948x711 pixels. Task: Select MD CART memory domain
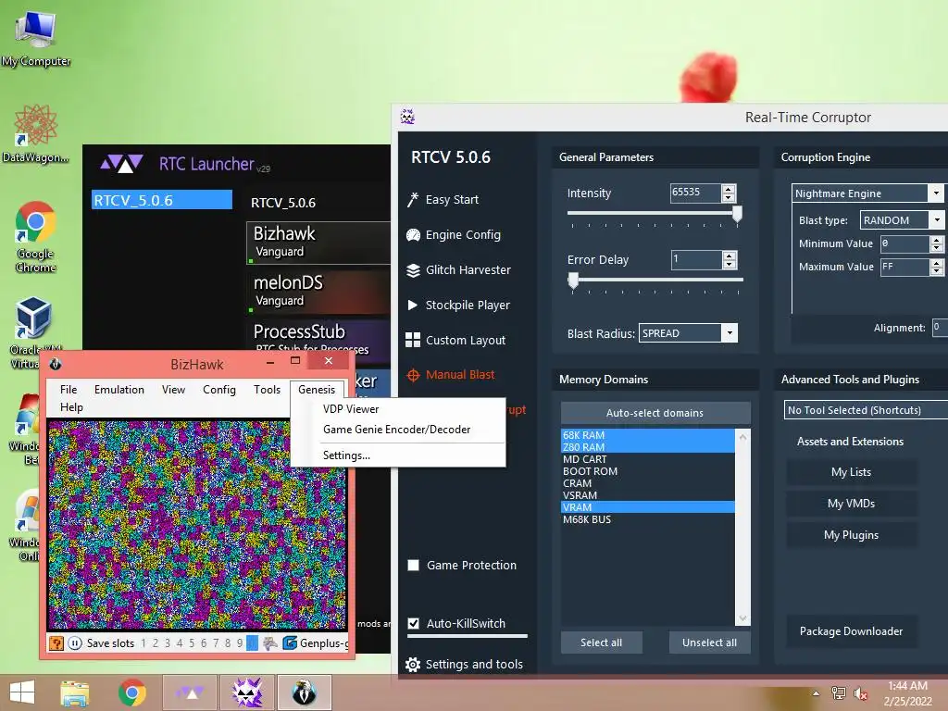pos(648,459)
